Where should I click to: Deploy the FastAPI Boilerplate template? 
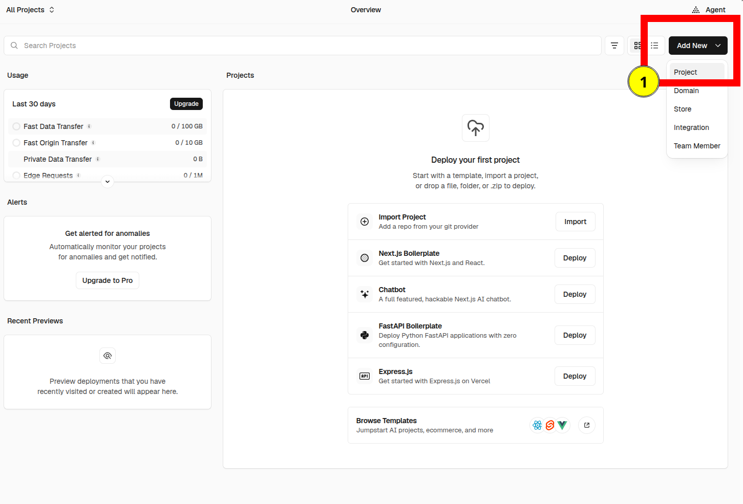click(575, 335)
